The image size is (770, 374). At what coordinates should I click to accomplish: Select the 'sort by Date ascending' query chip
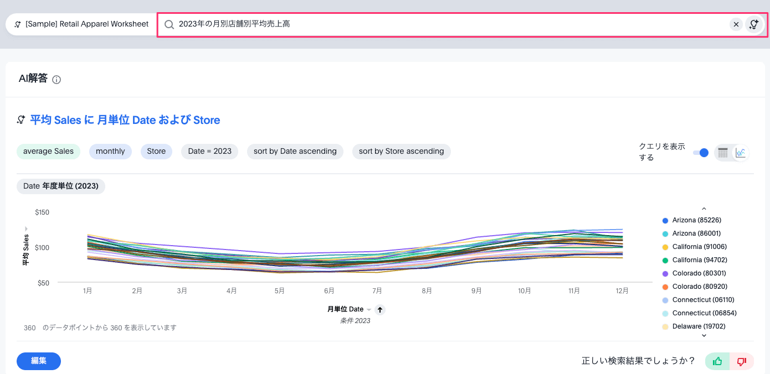295,152
